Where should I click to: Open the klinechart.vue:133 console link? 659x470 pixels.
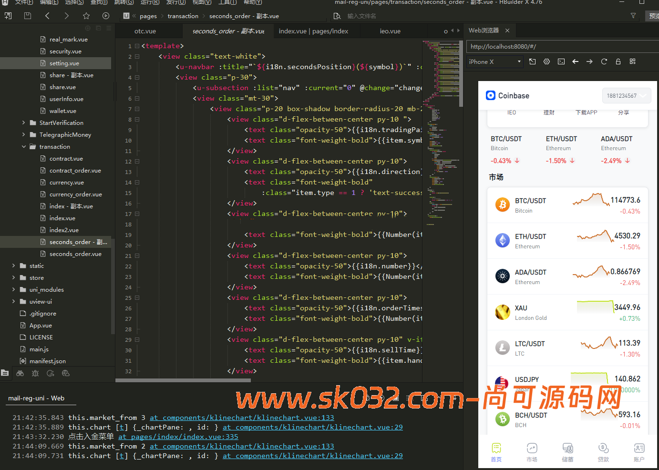coord(242,418)
